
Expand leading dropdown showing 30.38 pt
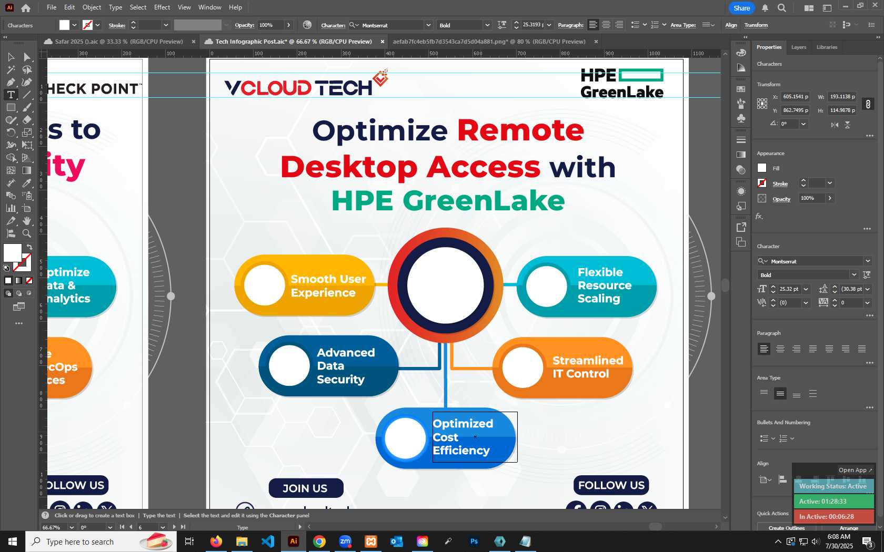(x=868, y=289)
